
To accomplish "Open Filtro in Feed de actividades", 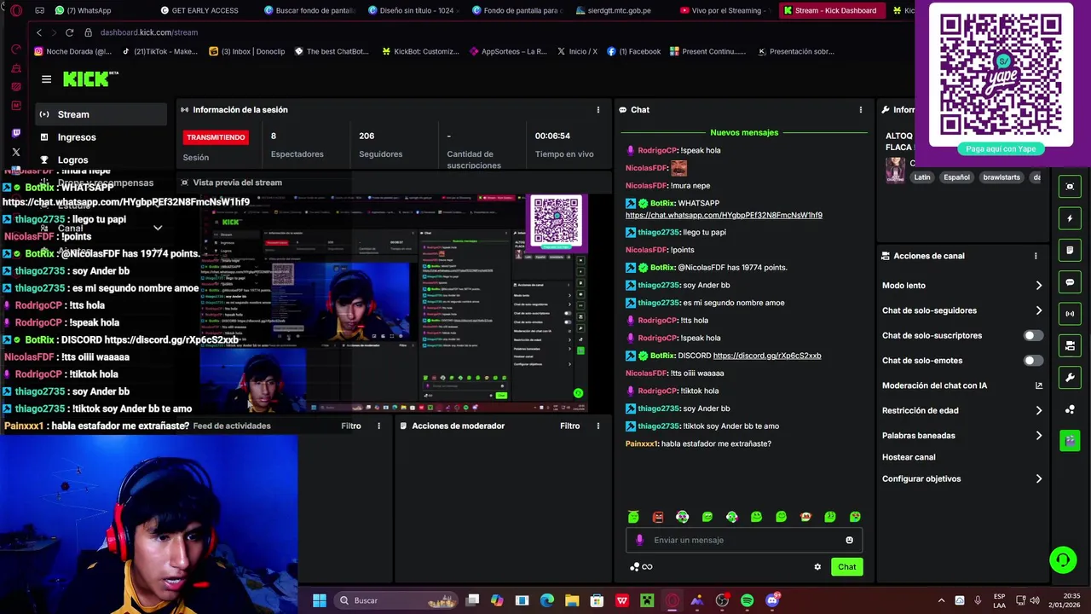I will [x=351, y=426].
